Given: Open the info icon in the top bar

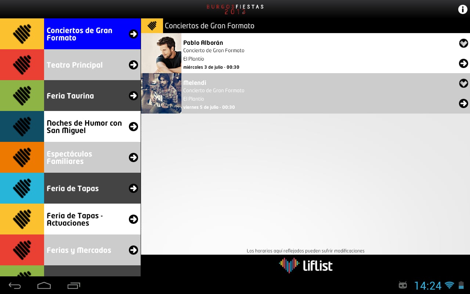Looking at the screenshot, I should click(463, 10).
